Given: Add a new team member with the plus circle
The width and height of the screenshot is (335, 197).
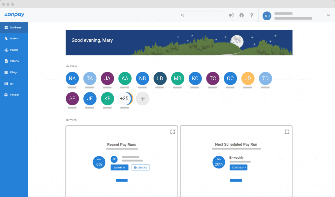Looking at the screenshot, I should point(143,99).
